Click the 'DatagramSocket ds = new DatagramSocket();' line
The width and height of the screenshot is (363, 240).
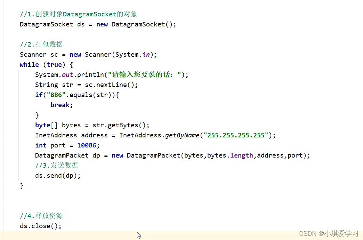[98, 24]
